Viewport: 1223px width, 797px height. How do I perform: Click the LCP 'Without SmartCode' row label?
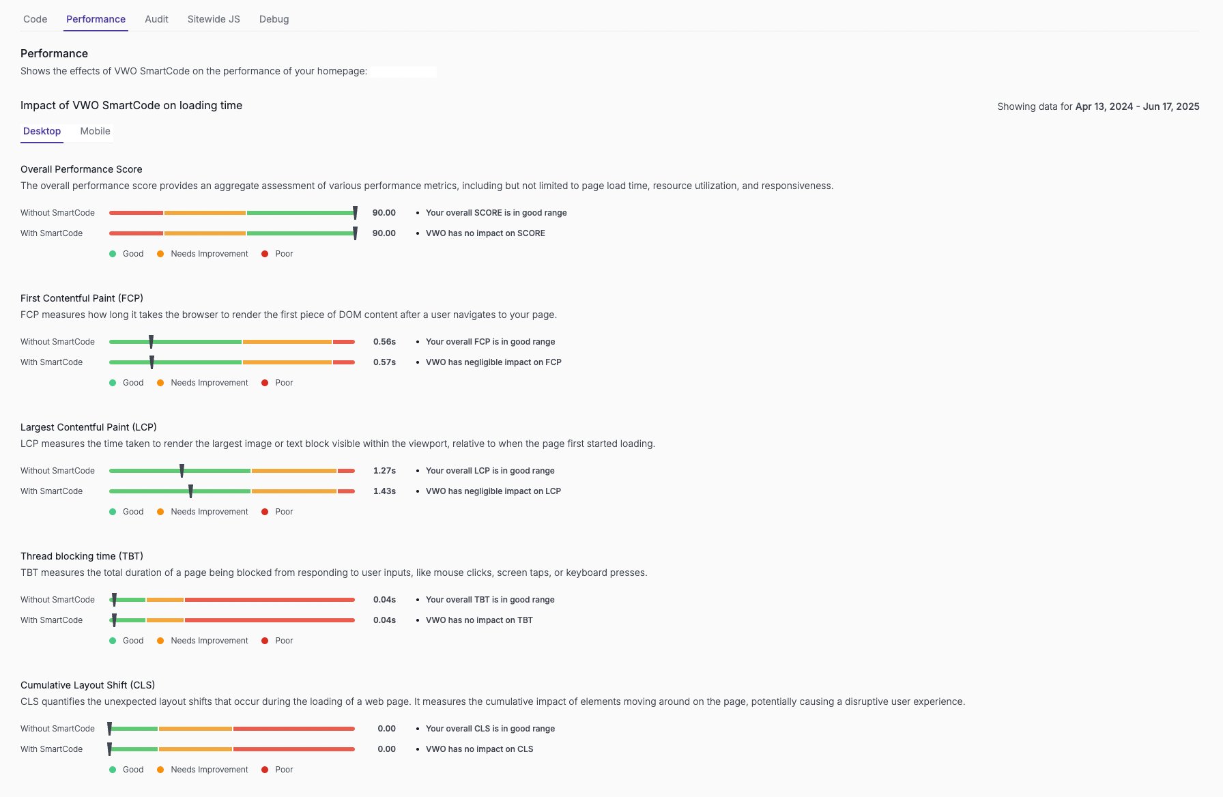tap(57, 471)
